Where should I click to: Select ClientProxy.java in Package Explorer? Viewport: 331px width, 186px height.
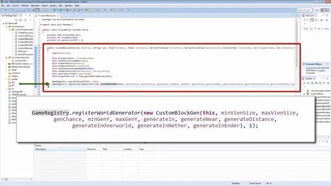[25, 33]
